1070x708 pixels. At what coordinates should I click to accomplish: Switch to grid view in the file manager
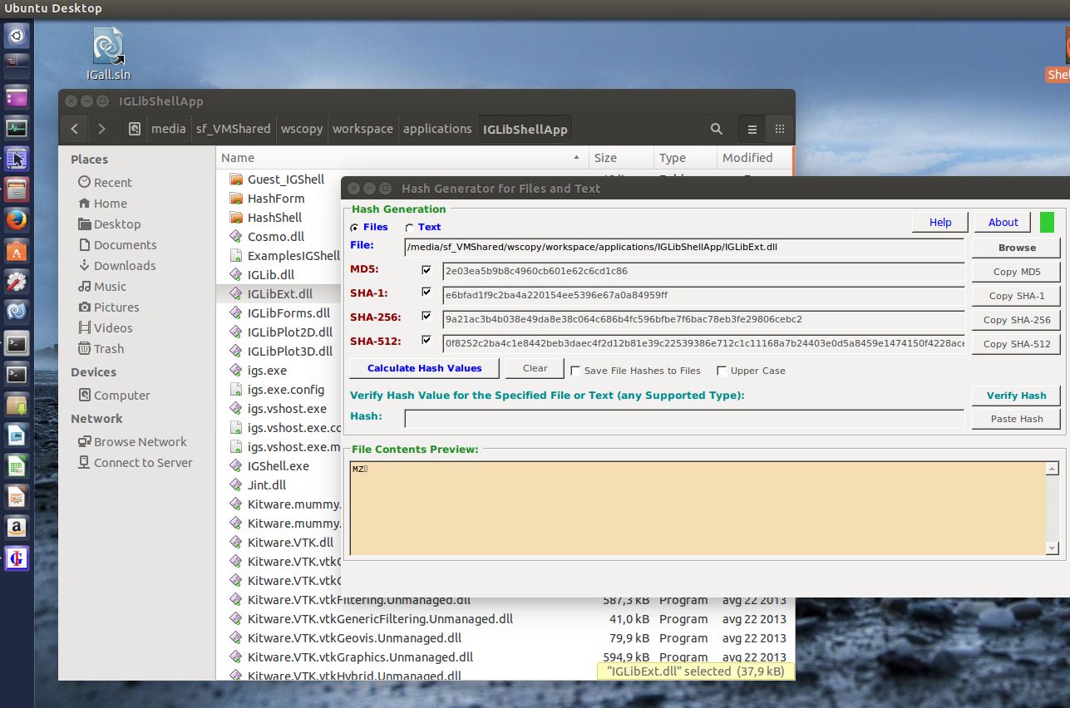[779, 129]
